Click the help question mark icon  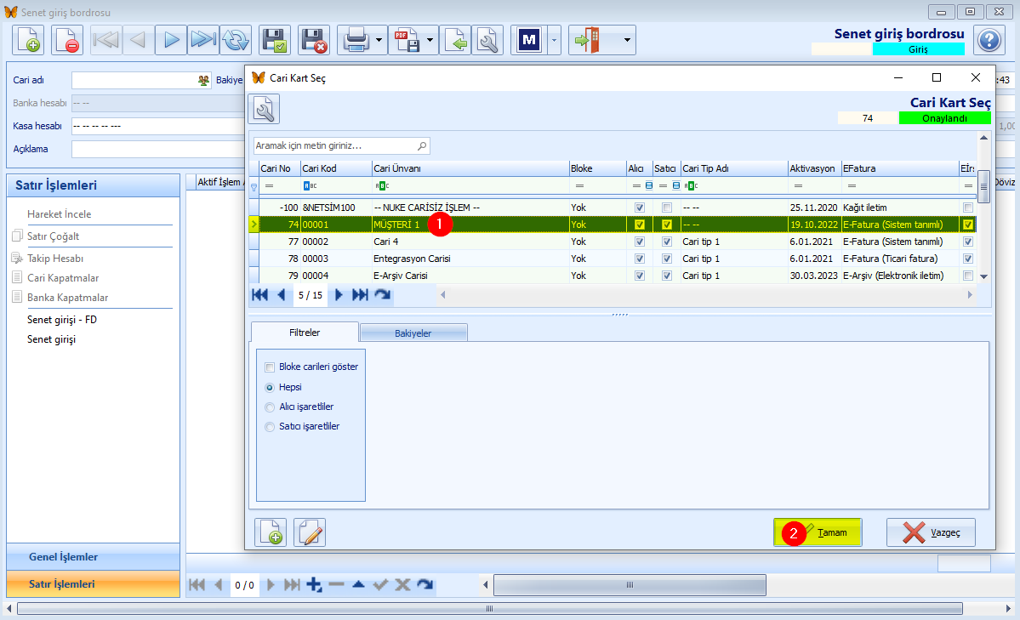pos(989,40)
